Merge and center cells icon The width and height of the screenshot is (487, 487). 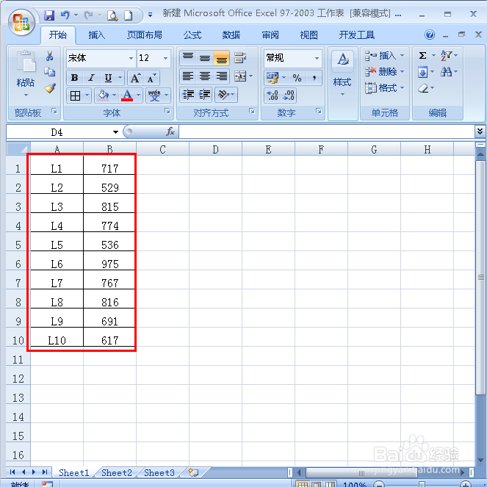tap(240, 76)
